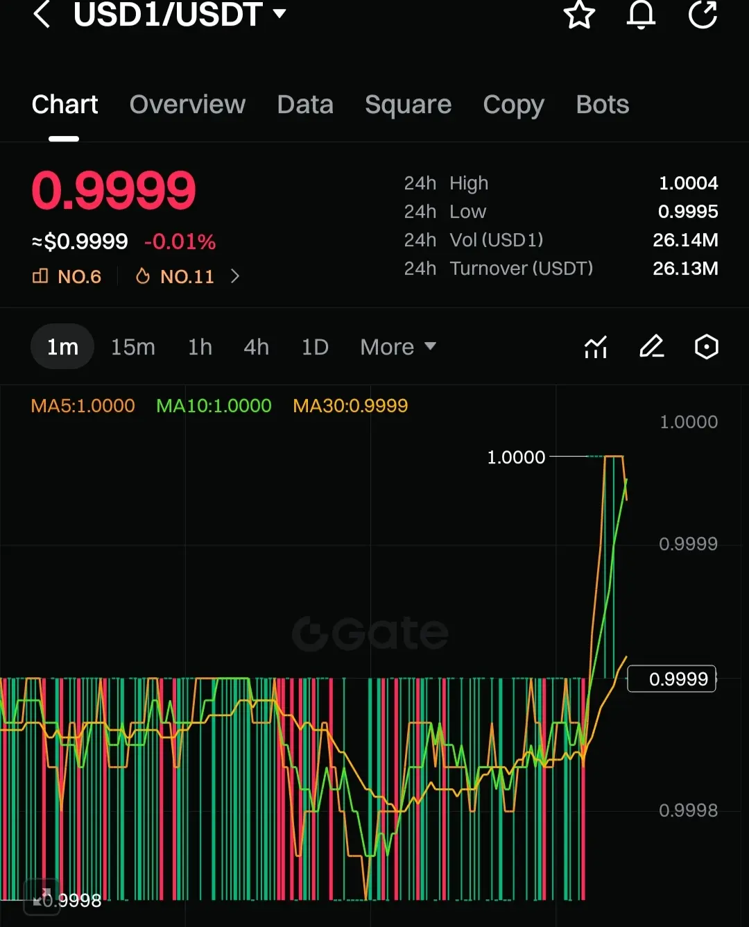Expand the More timeframes dropdown
749x927 pixels.
click(x=398, y=347)
